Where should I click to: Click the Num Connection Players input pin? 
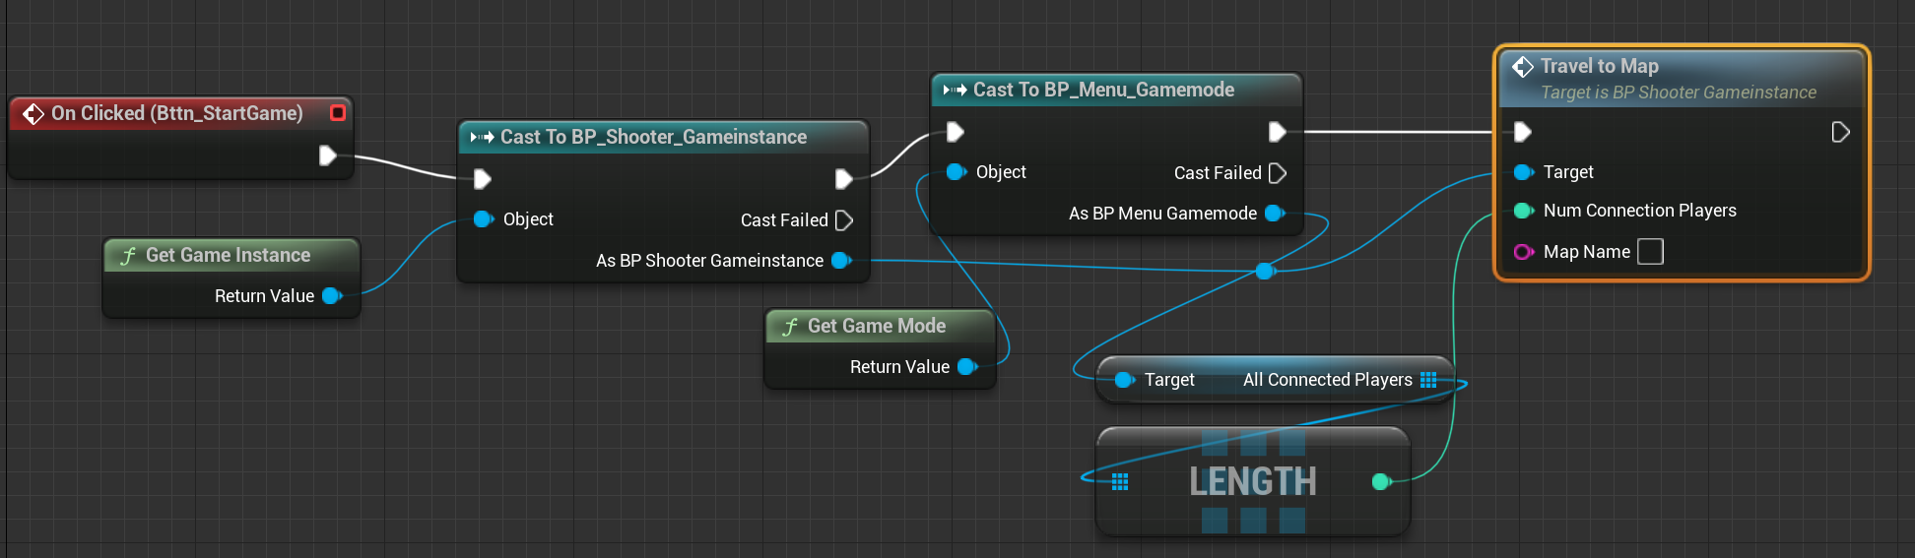[1523, 211]
